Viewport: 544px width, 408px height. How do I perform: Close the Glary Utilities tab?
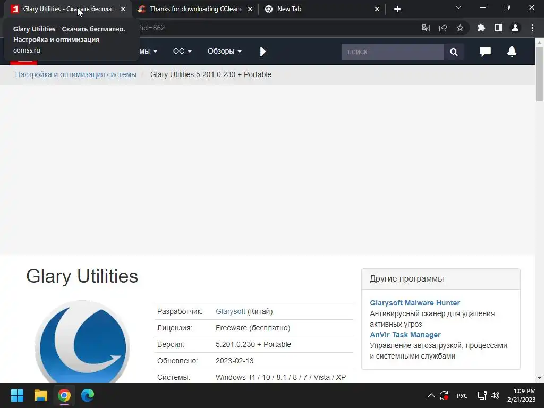(x=123, y=10)
